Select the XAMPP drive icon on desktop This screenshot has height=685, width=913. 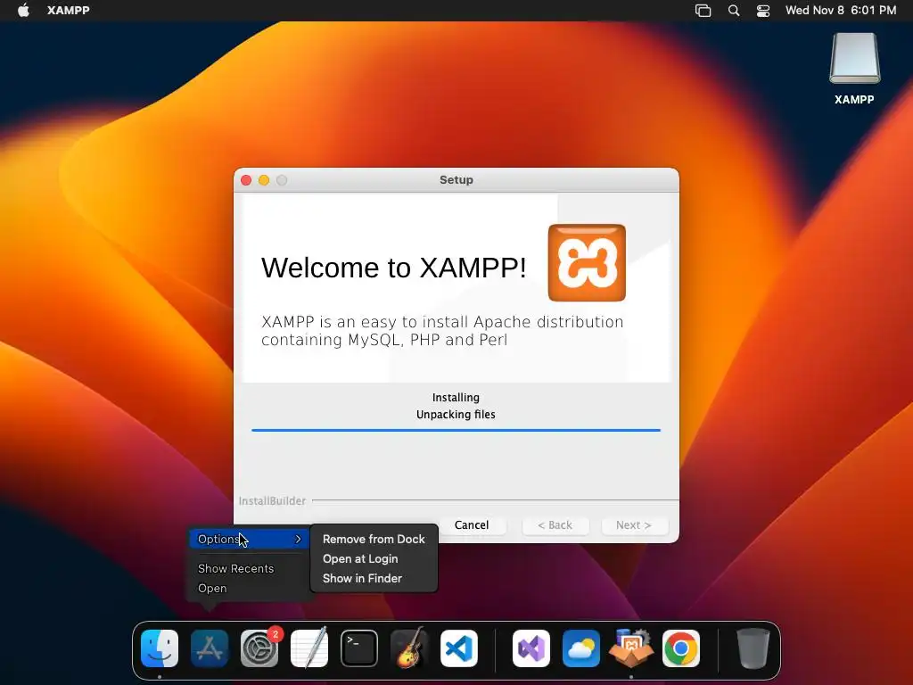[x=854, y=59]
